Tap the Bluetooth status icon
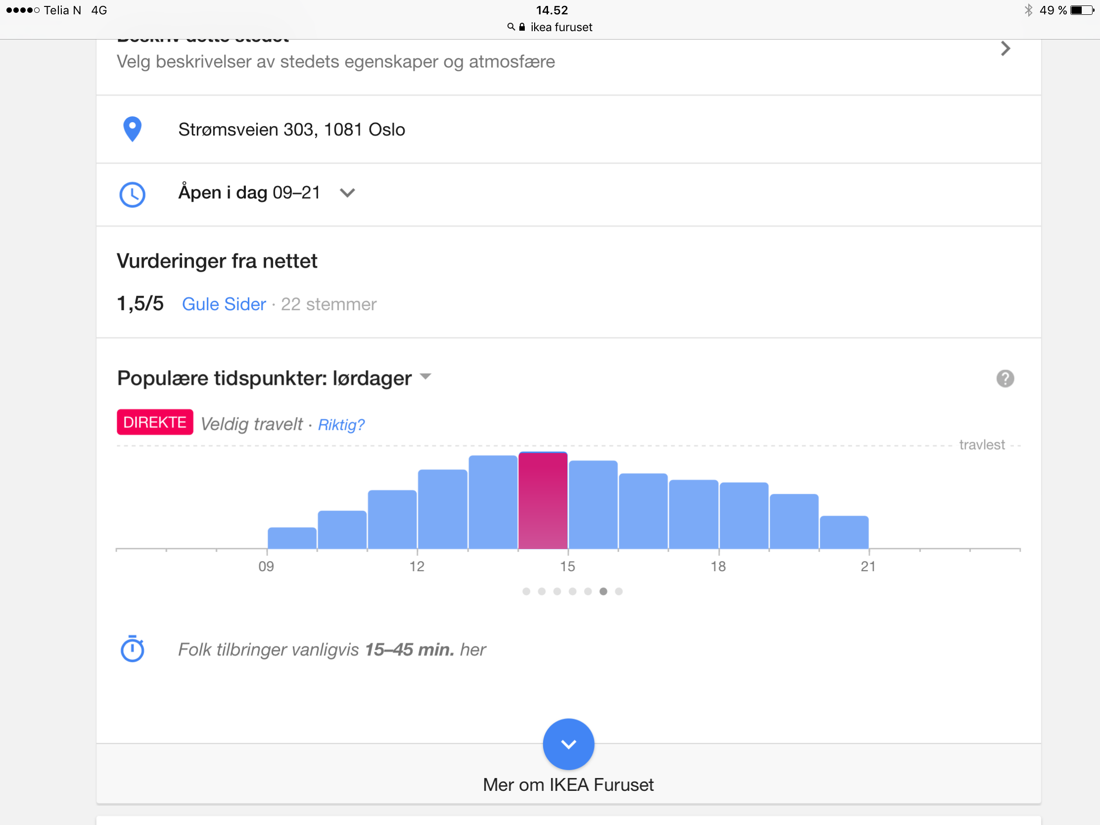 (x=1028, y=10)
